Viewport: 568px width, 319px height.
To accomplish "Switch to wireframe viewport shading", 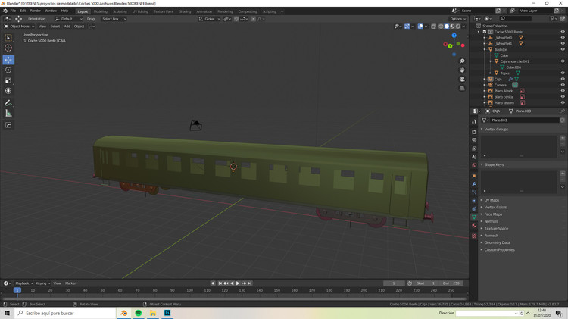I will pos(441,27).
